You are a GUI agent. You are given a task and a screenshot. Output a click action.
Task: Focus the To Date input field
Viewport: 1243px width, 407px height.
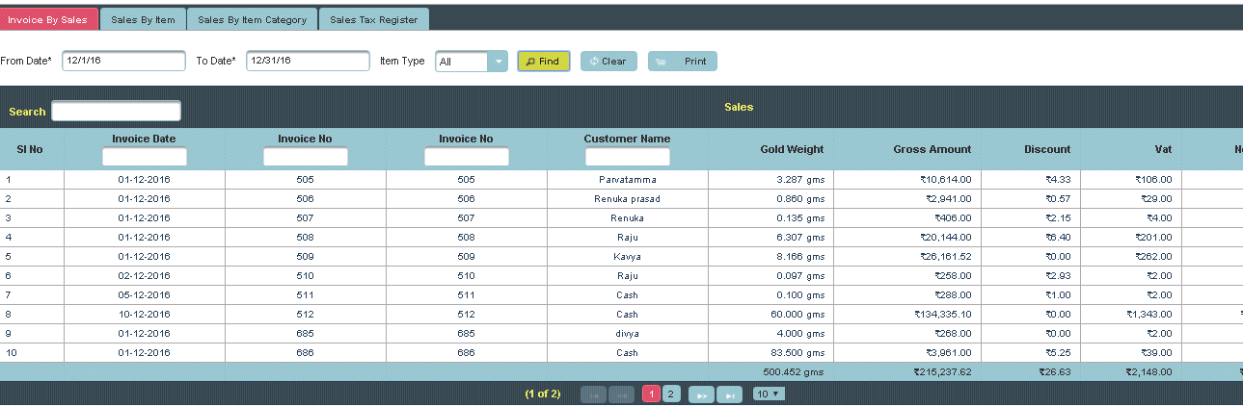308,61
